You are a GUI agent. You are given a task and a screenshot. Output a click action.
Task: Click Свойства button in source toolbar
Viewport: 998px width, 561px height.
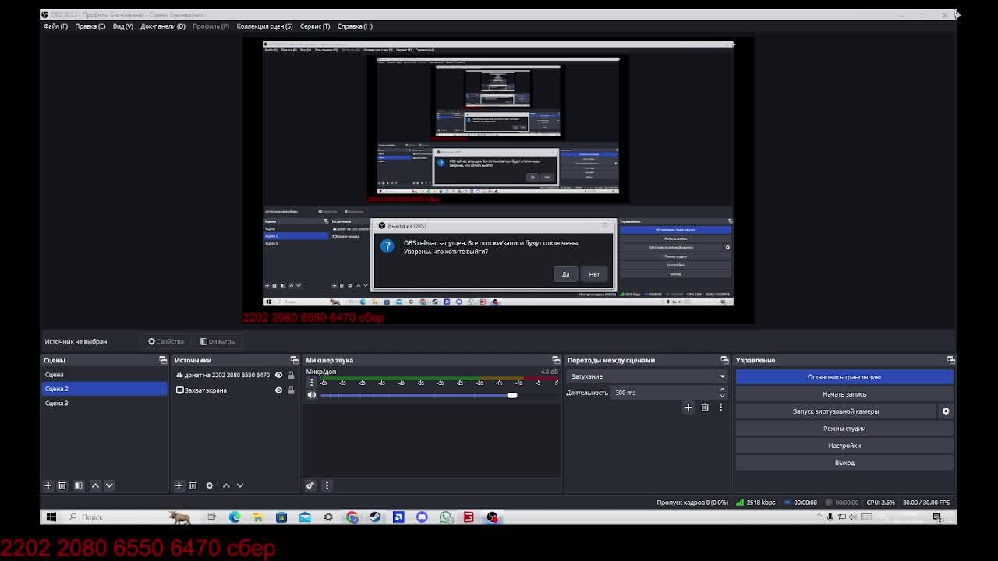click(166, 341)
